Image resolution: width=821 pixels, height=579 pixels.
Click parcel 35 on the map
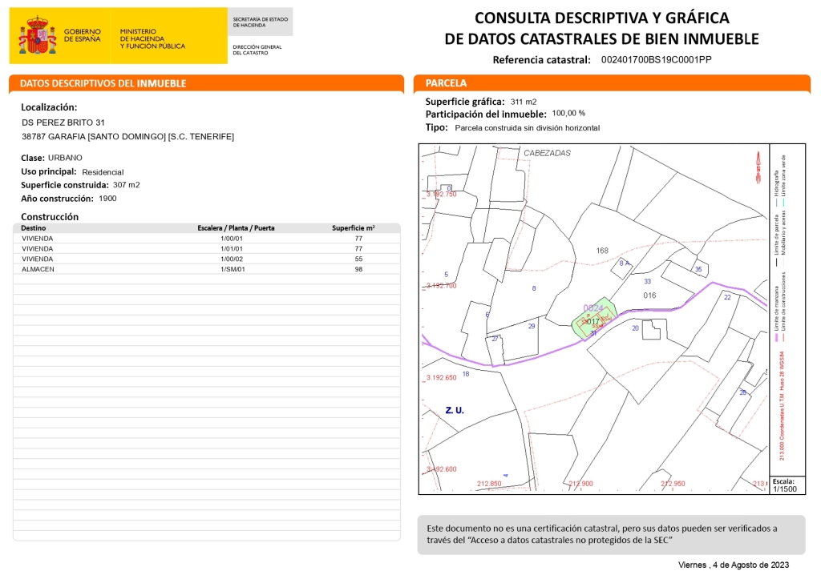(698, 269)
